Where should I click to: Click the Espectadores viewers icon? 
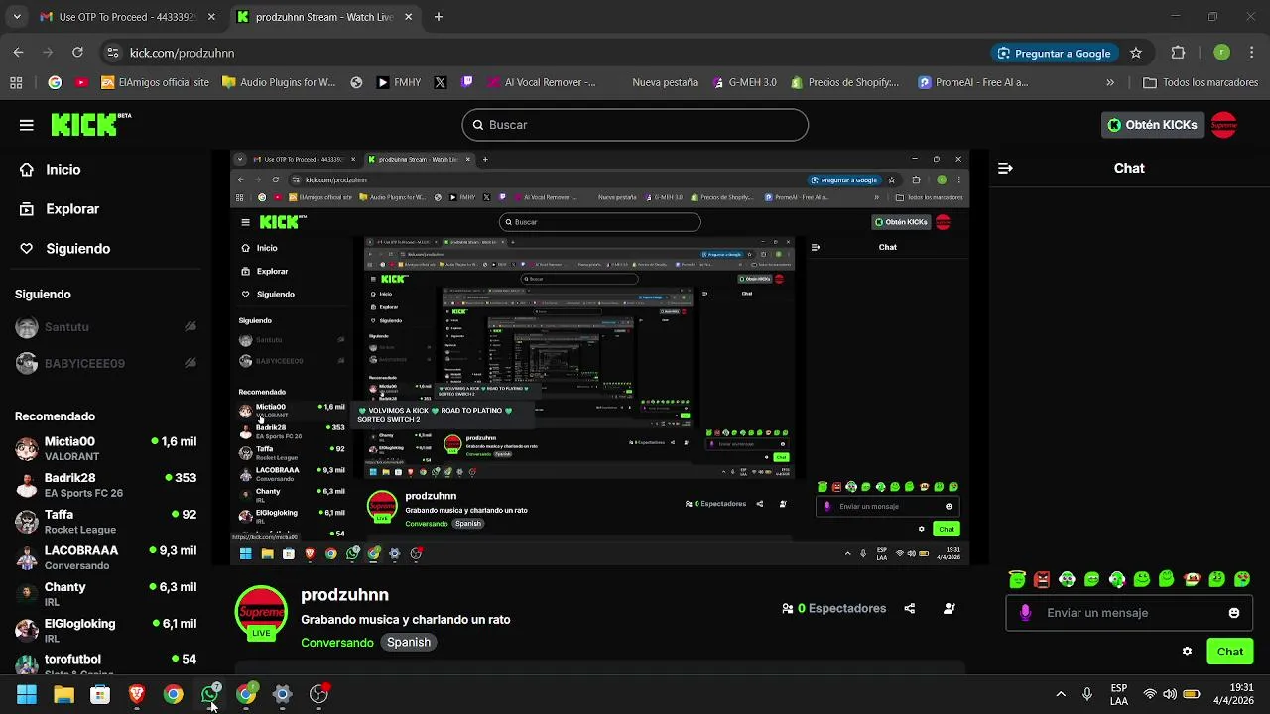click(788, 609)
